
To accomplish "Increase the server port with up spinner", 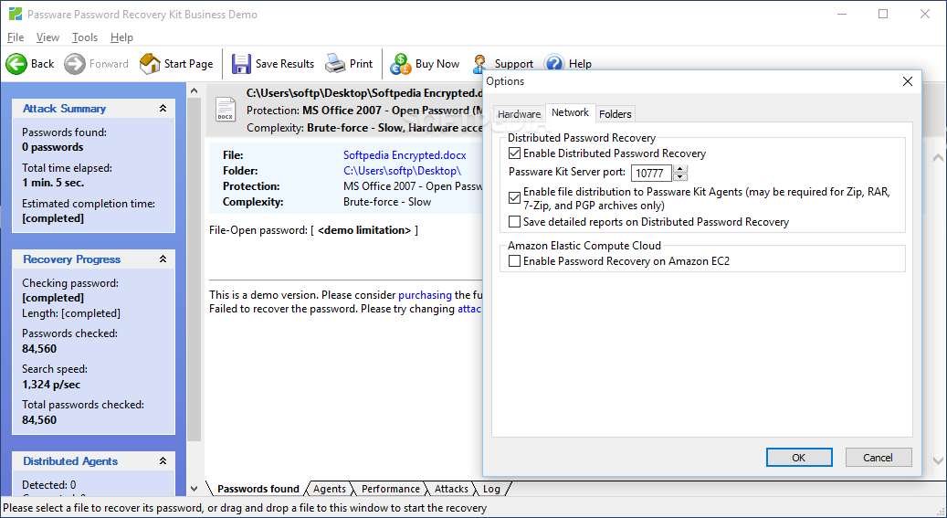I will (680, 169).
